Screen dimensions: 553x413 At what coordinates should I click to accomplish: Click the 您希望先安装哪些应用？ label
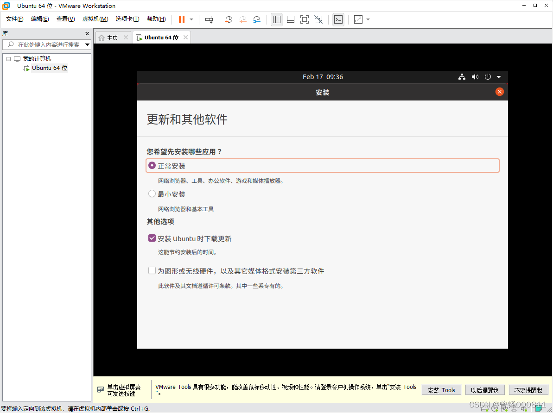184,151
